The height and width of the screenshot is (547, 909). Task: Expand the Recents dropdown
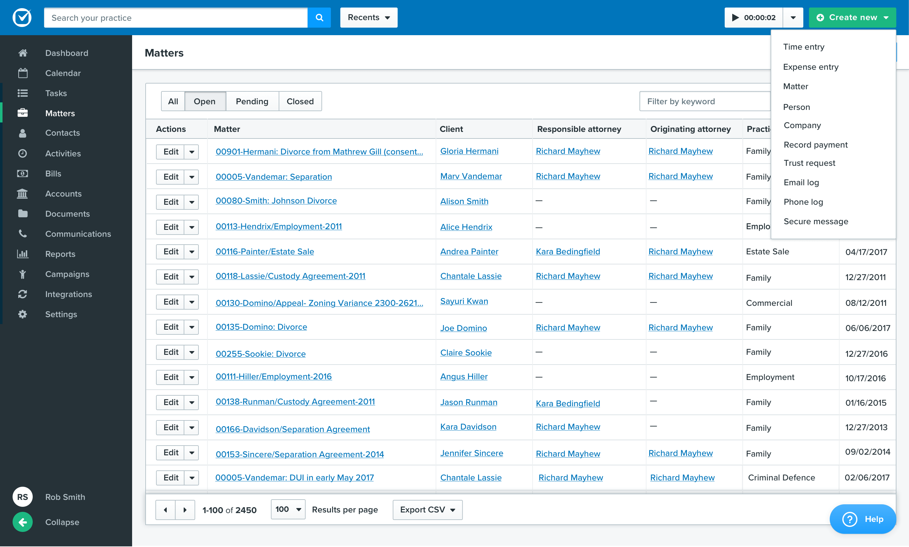pyautogui.click(x=369, y=17)
